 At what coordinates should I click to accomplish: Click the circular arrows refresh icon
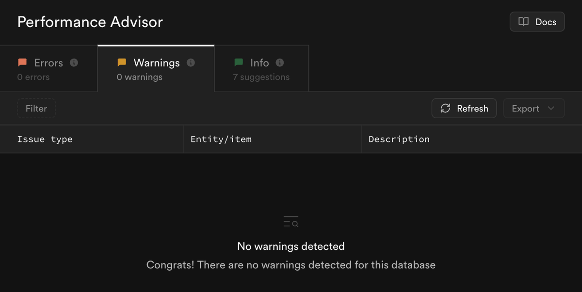click(445, 108)
